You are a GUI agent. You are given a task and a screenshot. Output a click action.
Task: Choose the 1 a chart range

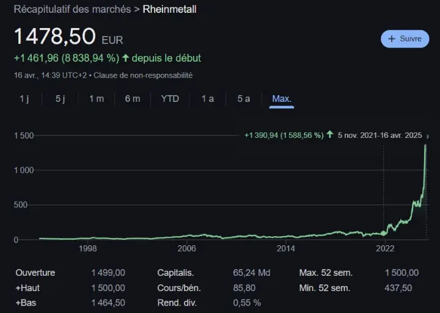coord(208,99)
